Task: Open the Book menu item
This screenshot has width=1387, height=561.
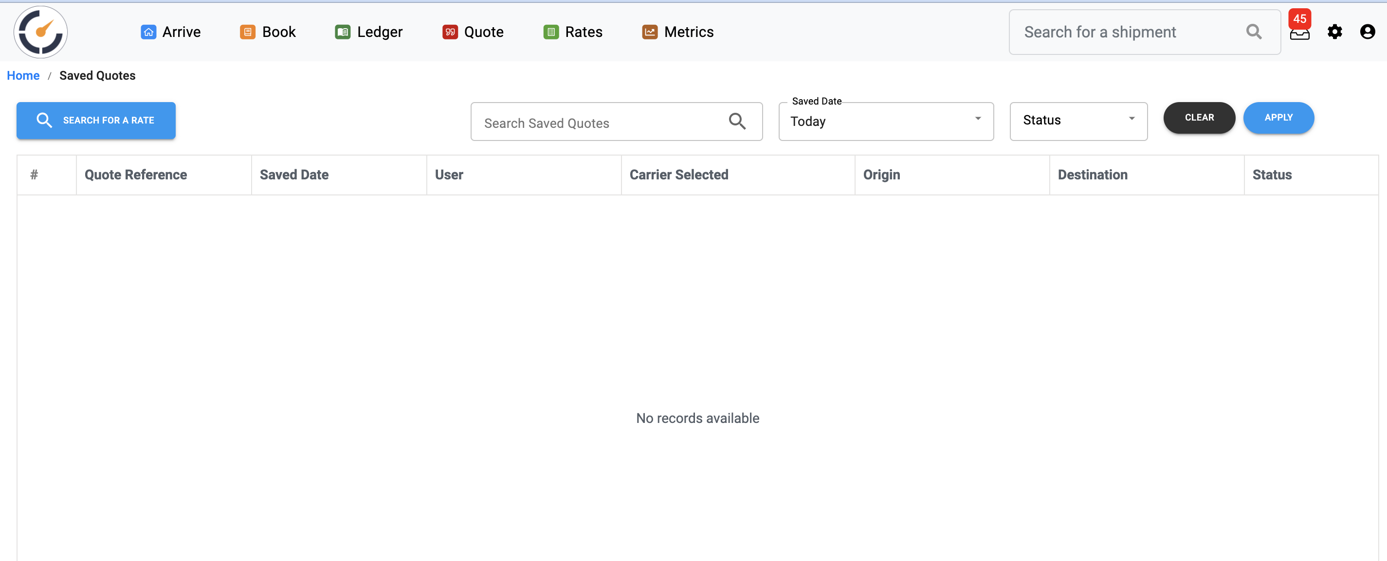Action: point(268,32)
